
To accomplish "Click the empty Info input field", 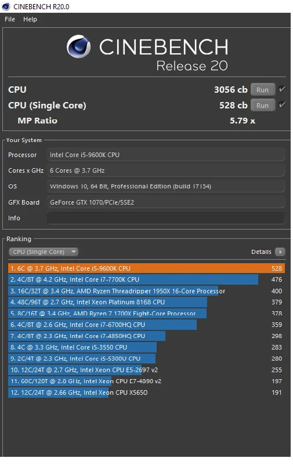I will (x=165, y=218).
